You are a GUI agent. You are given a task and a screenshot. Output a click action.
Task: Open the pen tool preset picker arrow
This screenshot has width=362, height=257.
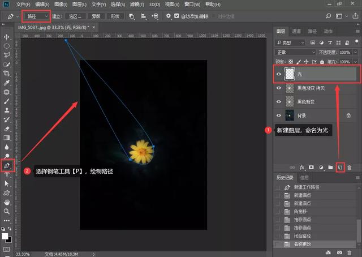tap(18, 16)
